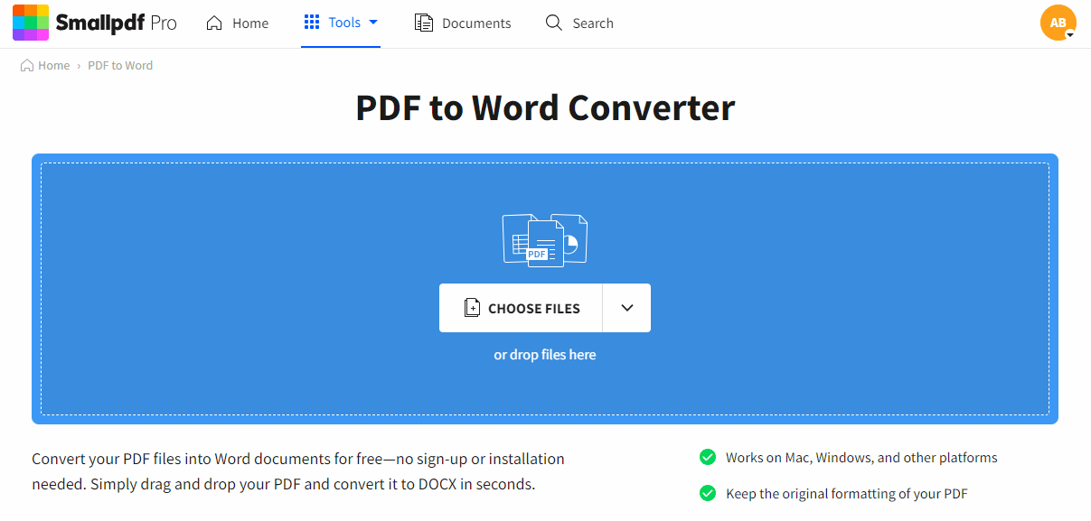Click the file-plus icon in Choose Files
This screenshot has width=1091, height=521.
(472, 308)
